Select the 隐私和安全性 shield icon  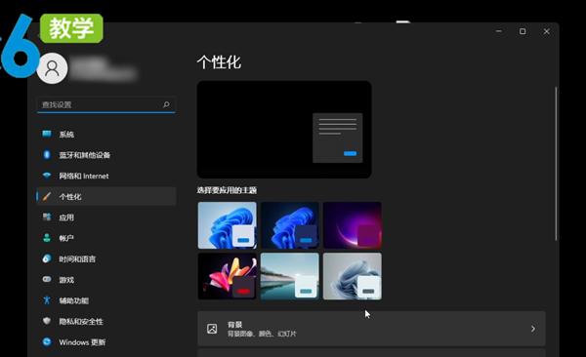(x=47, y=321)
